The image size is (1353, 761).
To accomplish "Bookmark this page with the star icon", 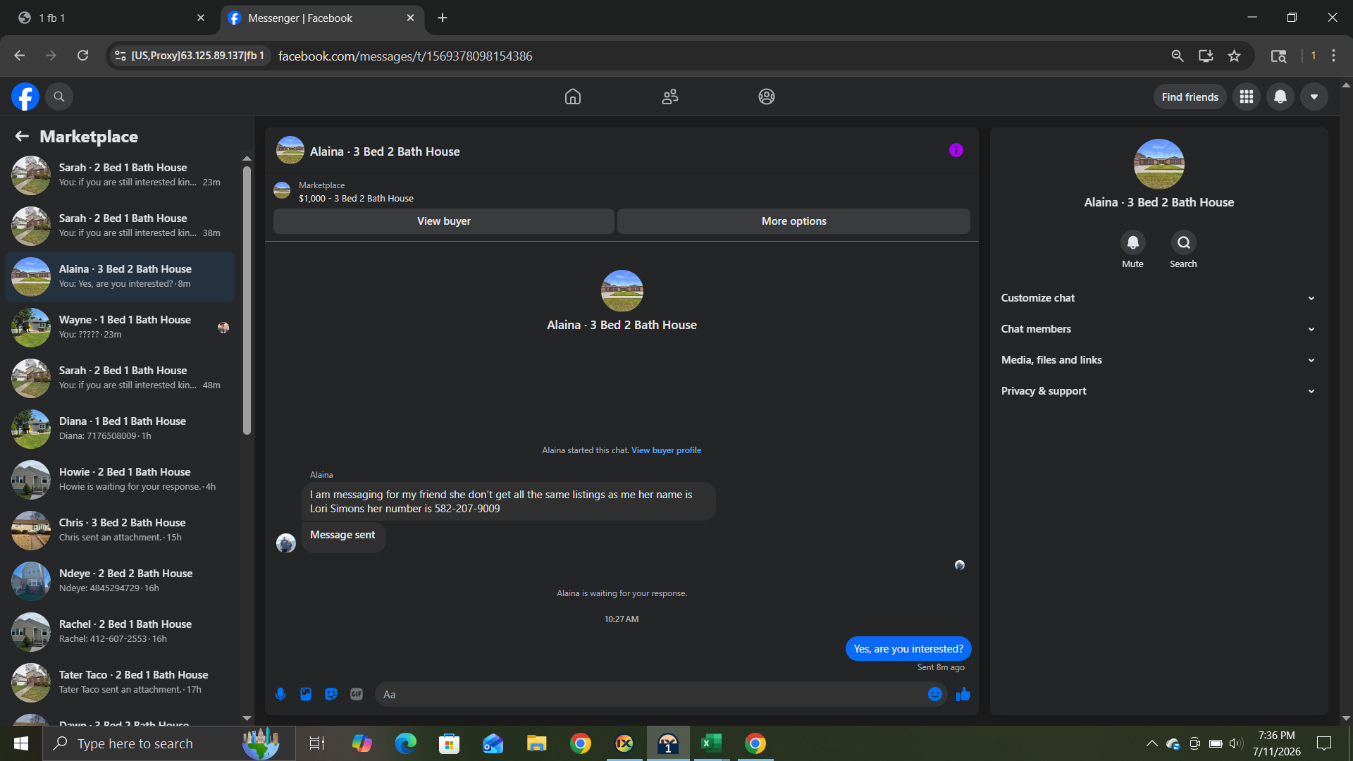I will tap(1234, 56).
